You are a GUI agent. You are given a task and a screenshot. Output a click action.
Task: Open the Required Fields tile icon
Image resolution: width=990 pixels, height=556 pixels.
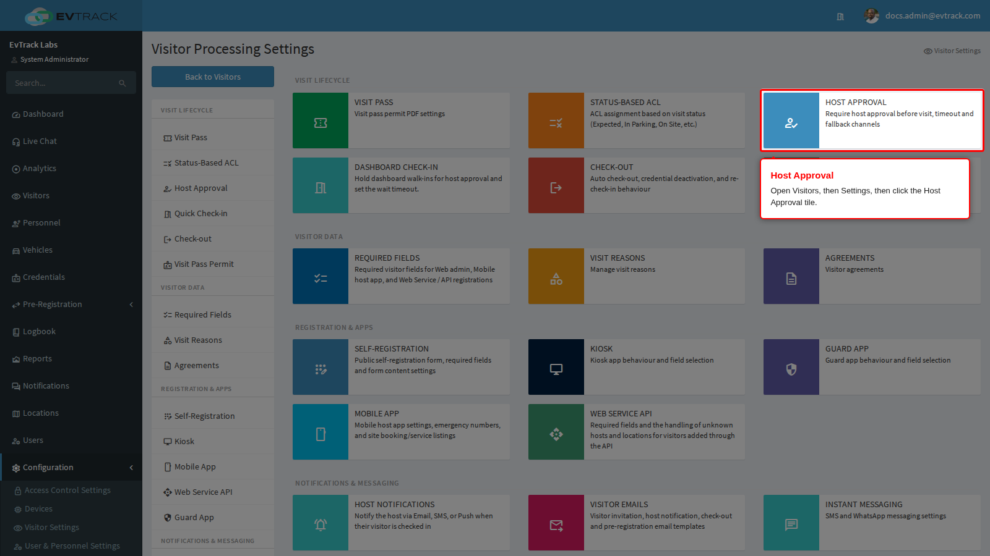coord(321,276)
